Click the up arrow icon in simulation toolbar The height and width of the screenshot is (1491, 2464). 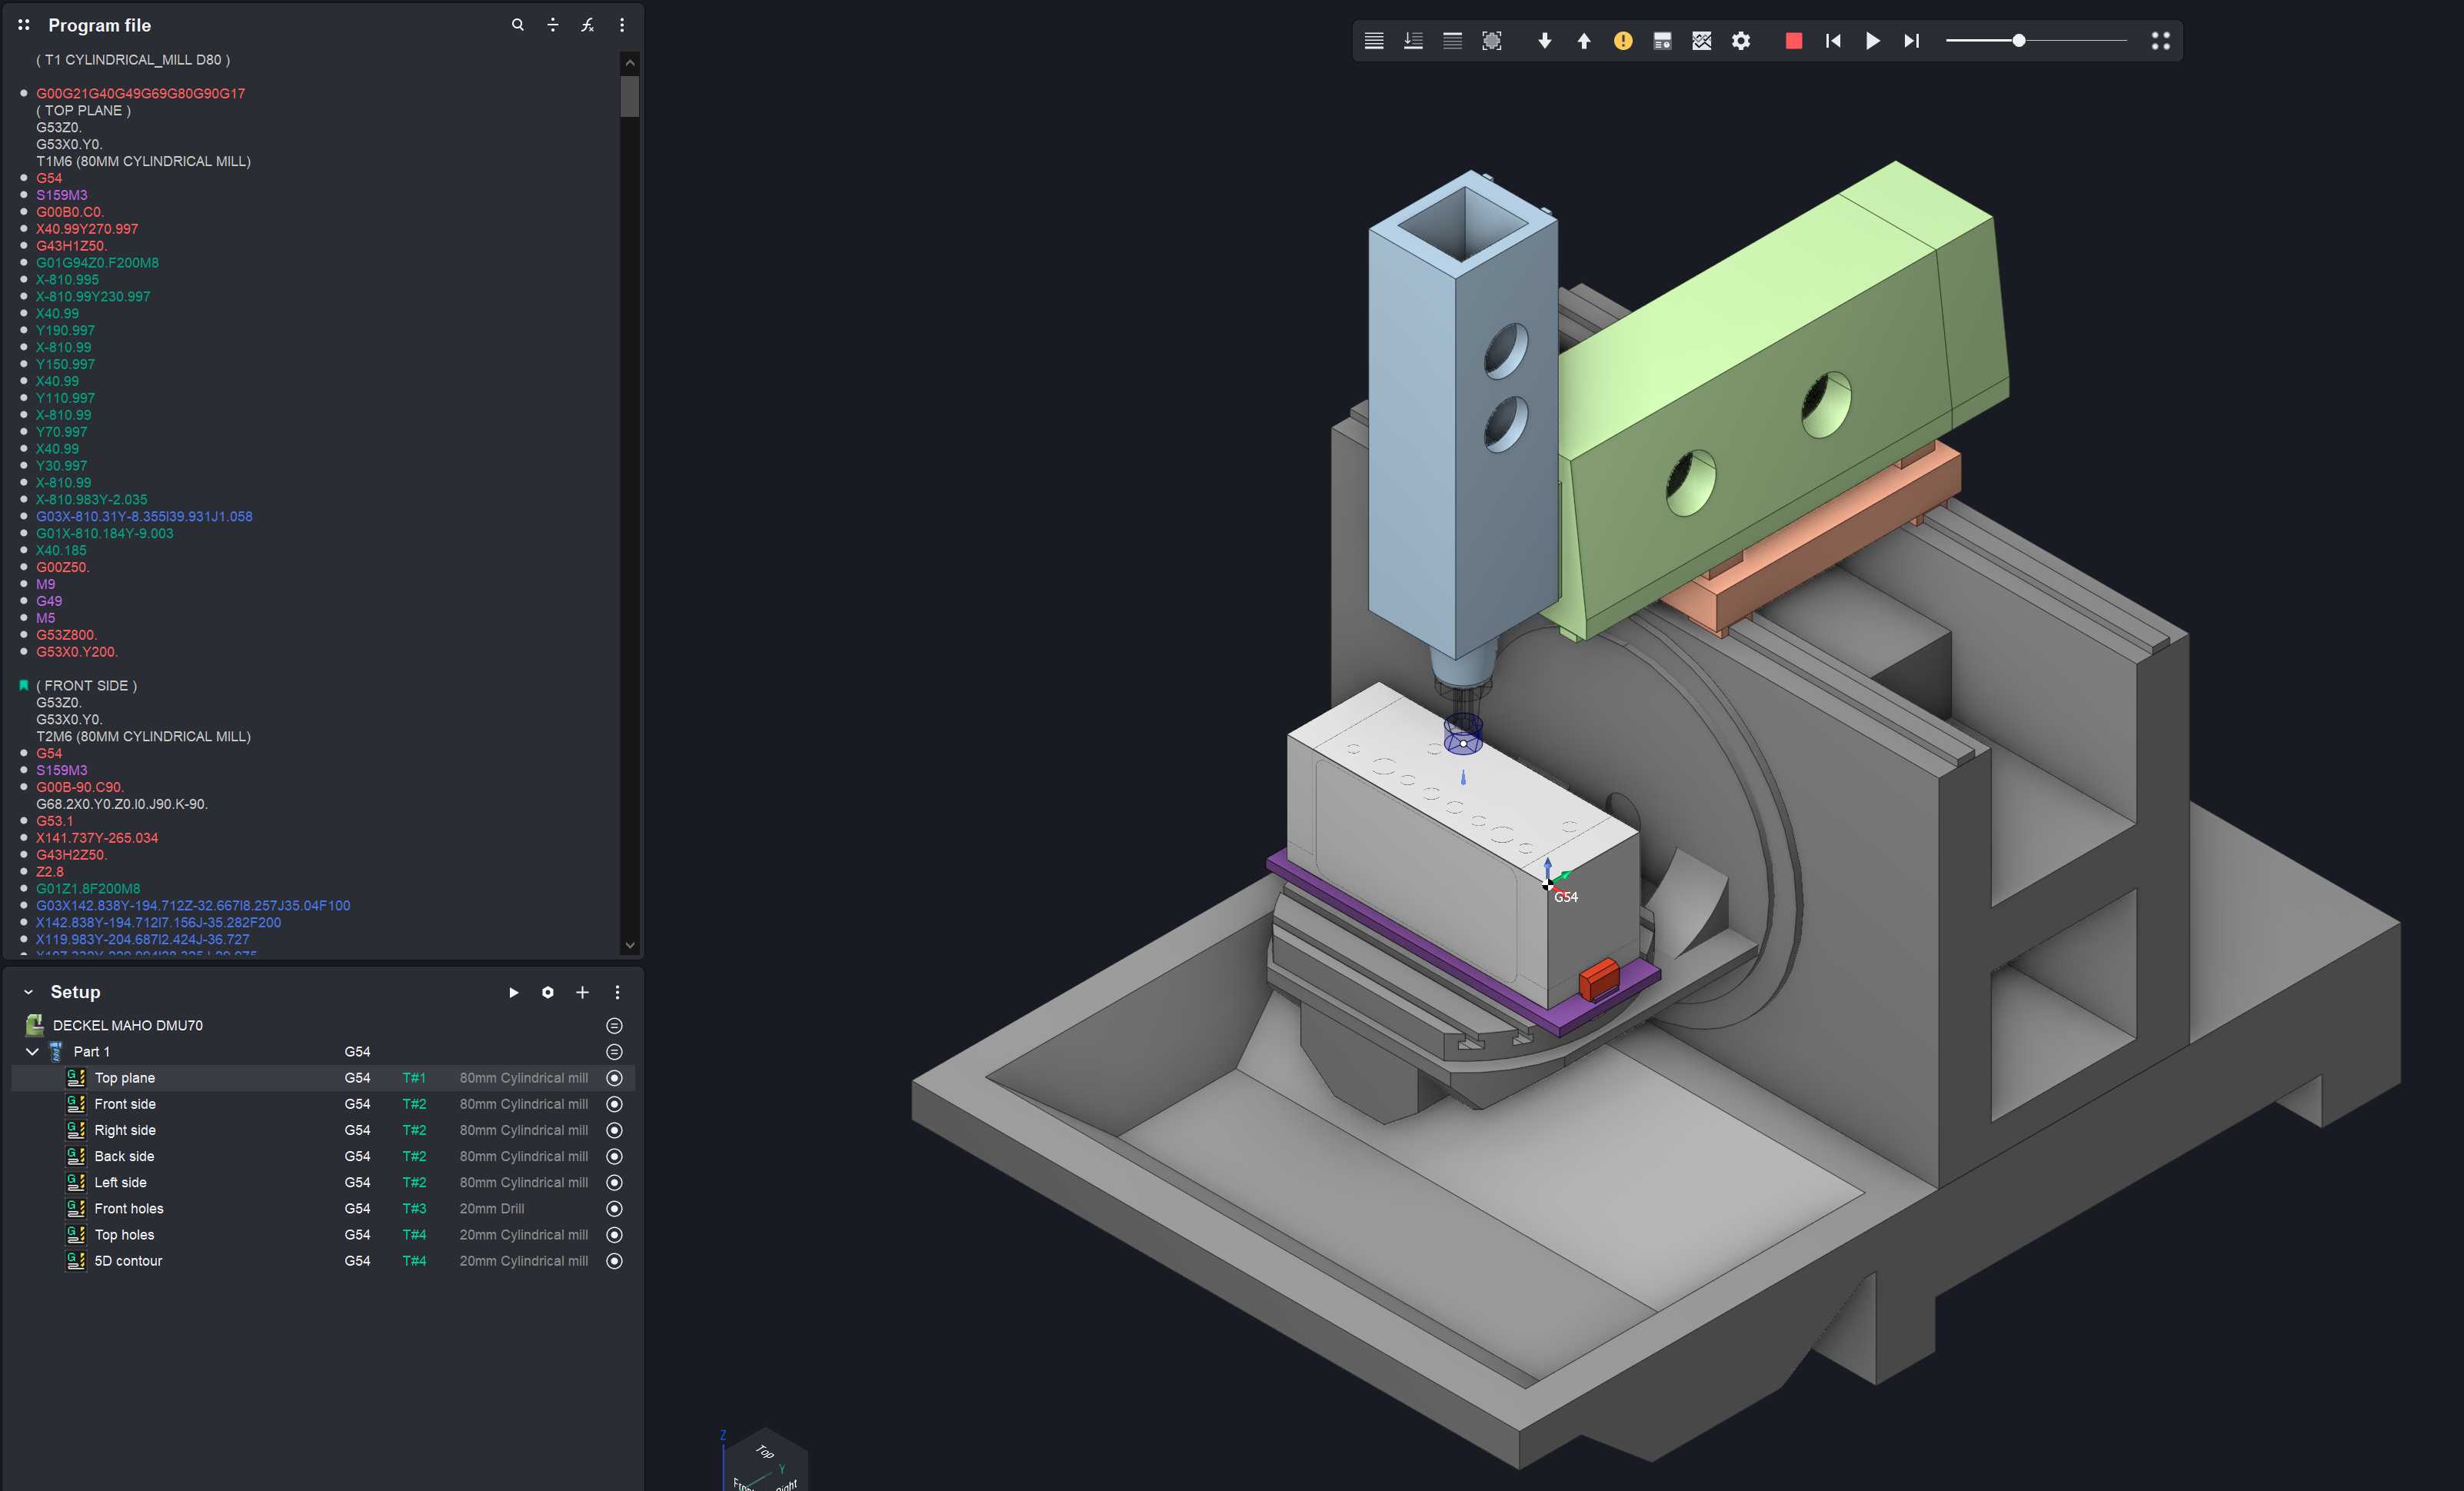(1583, 41)
